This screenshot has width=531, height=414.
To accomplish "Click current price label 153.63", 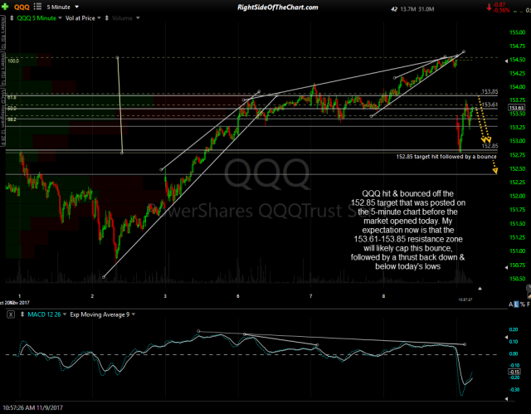I will click(517, 108).
